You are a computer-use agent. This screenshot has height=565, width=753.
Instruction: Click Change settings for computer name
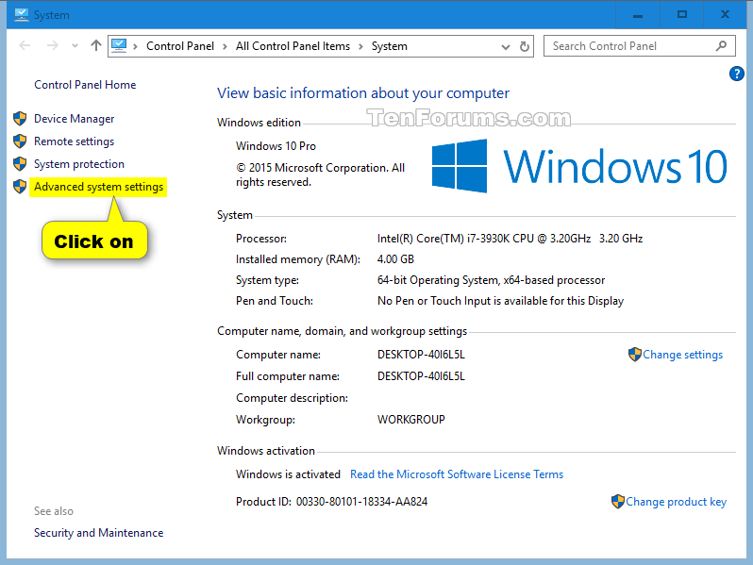point(682,355)
